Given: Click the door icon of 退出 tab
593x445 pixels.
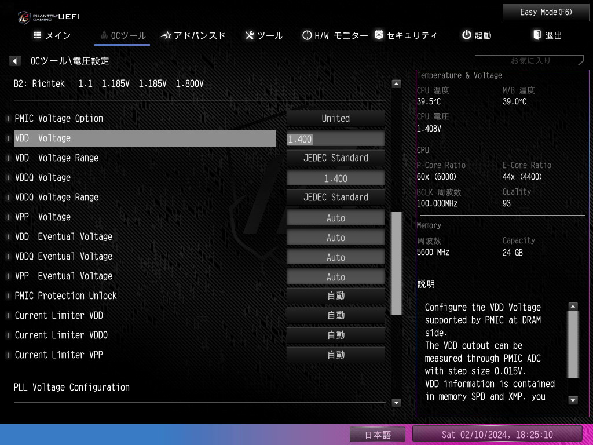Looking at the screenshot, I should point(537,35).
